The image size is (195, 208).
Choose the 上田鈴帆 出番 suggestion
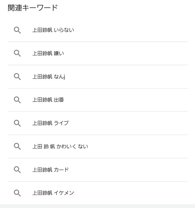point(48,100)
